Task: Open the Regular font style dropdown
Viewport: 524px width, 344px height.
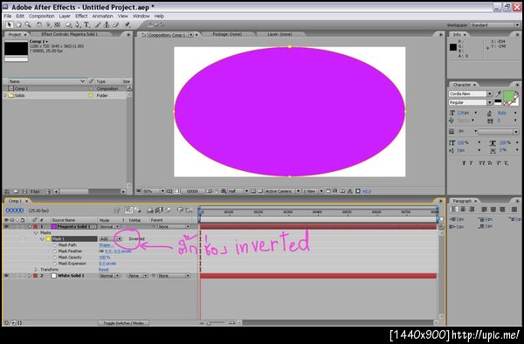Action: click(471, 102)
